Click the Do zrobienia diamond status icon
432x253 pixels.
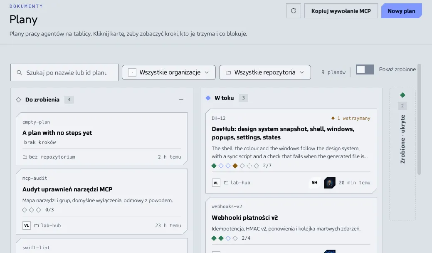18,99
